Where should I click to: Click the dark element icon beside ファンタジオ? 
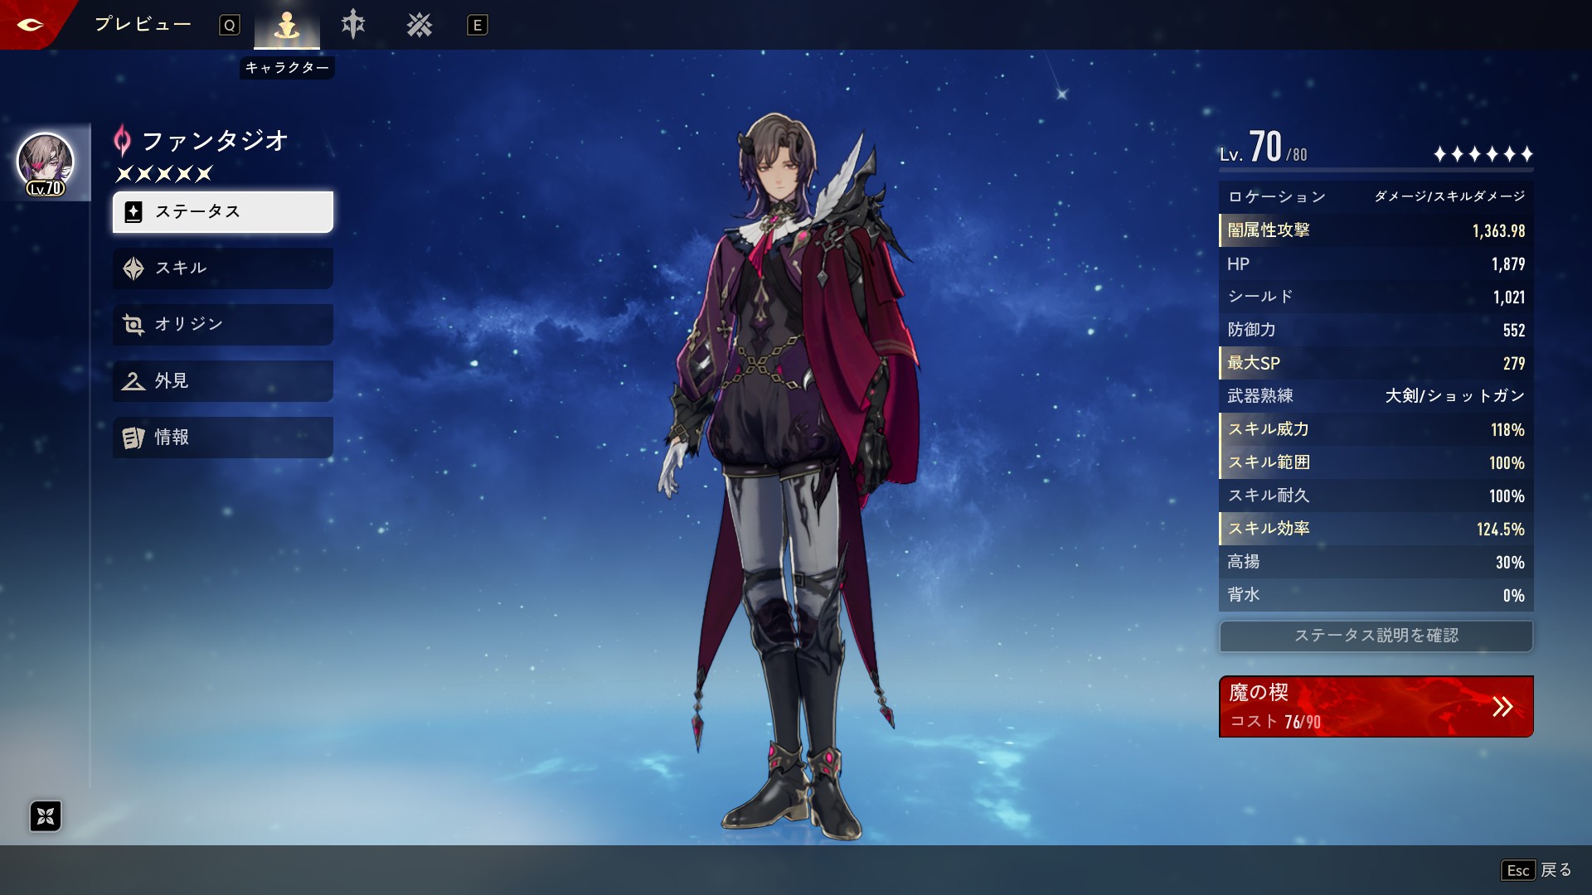pyautogui.click(x=122, y=141)
